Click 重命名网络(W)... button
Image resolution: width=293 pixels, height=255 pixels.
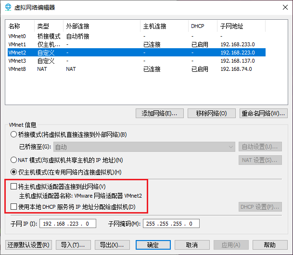[264, 113]
